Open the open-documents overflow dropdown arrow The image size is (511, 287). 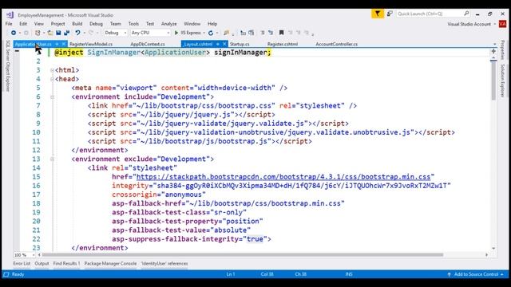[494, 44]
